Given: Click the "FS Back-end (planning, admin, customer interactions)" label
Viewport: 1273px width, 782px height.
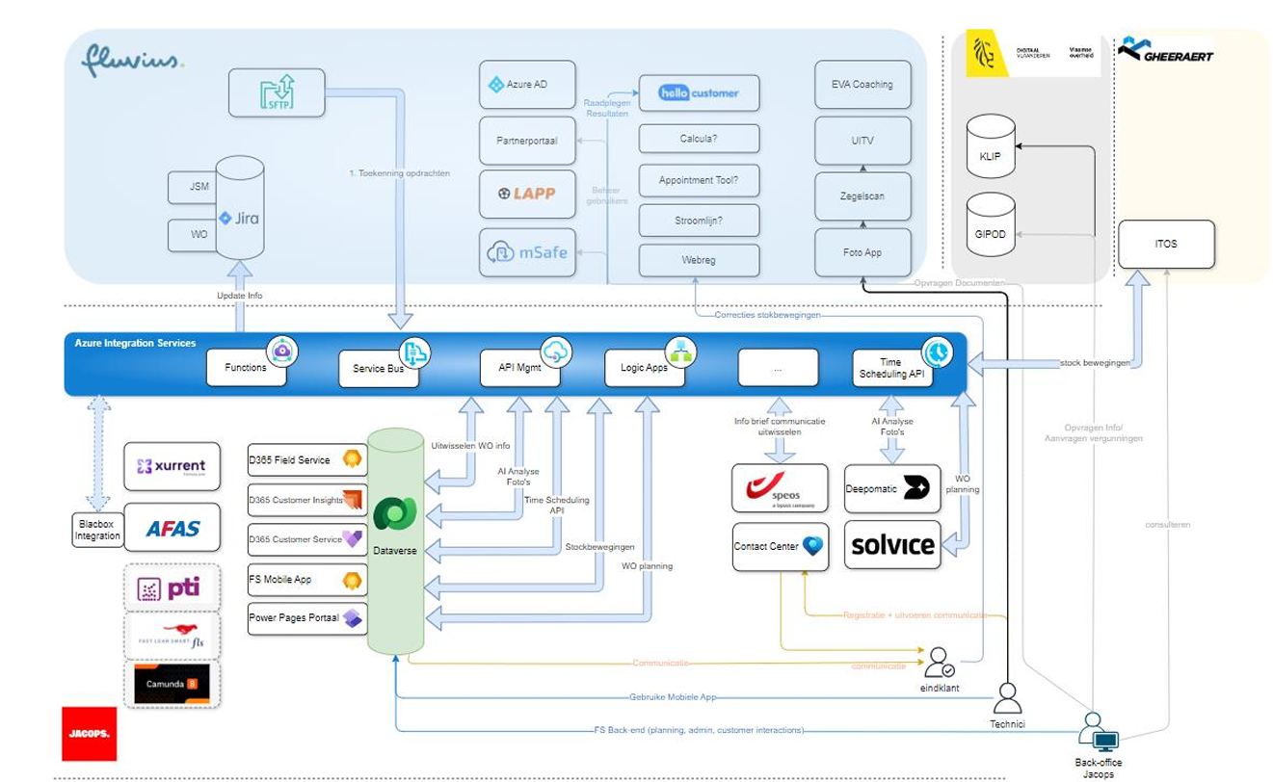Looking at the screenshot, I should pos(700,730).
